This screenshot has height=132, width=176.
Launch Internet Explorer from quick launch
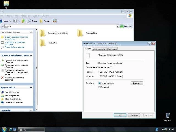[x=11, y=129]
